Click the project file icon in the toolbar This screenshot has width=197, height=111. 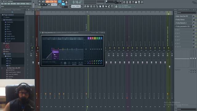100,6
